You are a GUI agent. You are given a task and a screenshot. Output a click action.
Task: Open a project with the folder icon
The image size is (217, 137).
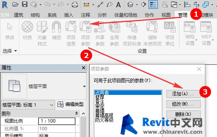(15, 5)
